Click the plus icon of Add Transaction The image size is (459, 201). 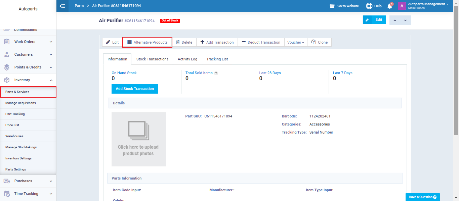click(x=202, y=42)
